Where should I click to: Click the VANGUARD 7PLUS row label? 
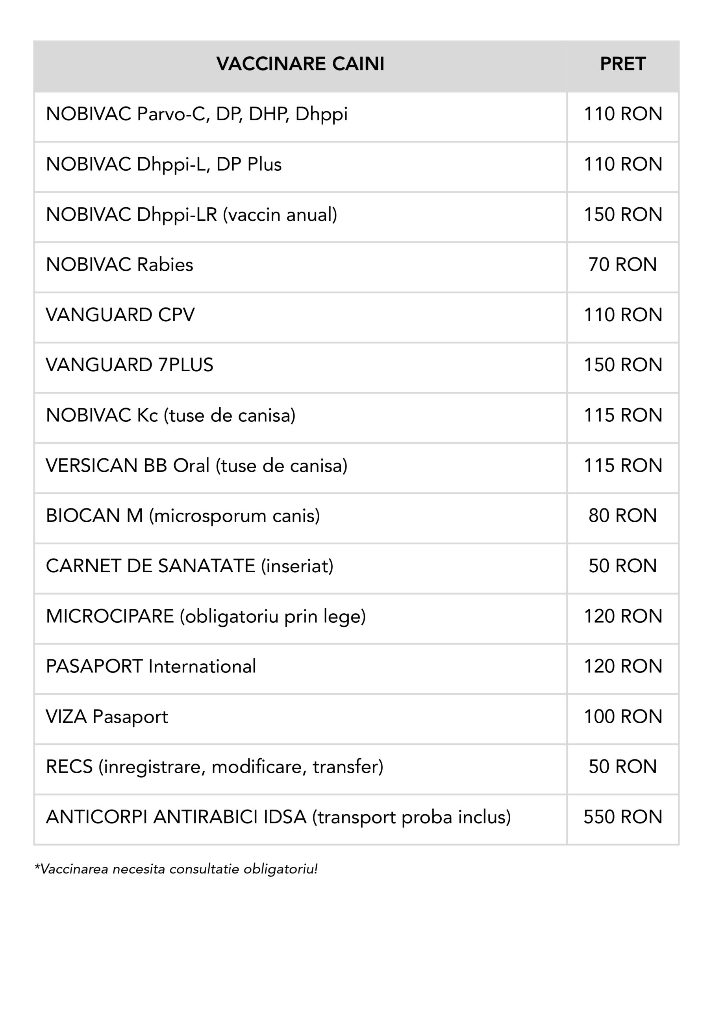[130, 365]
